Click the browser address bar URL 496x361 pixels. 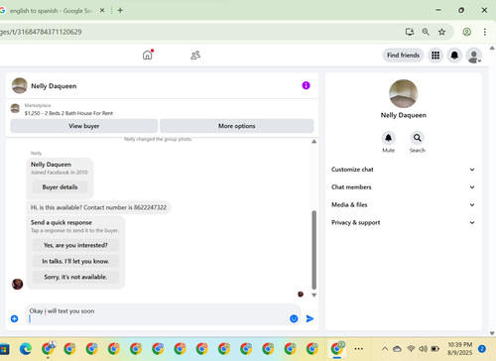pos(41,32)
